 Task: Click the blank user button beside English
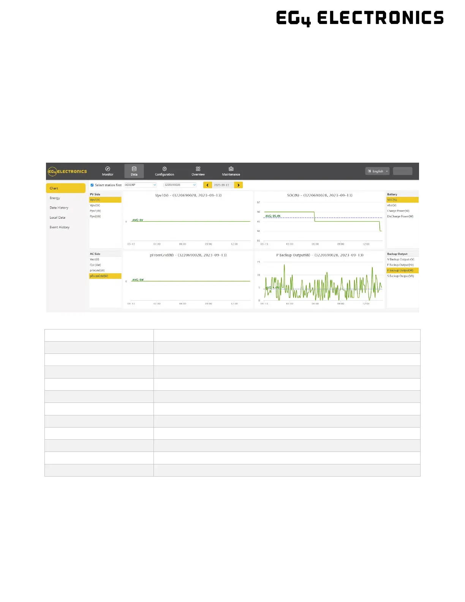402,171
